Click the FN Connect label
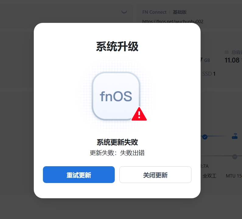 [x=154, y=12]
